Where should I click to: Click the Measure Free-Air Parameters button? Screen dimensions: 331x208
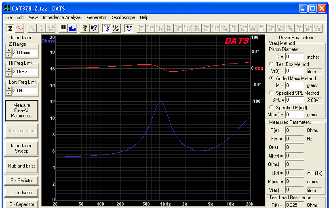[x=22, y=110]
